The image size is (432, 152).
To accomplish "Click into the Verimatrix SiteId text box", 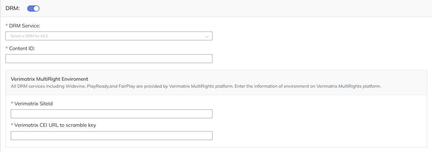I will pyautogui.click(x=111, y=114).
